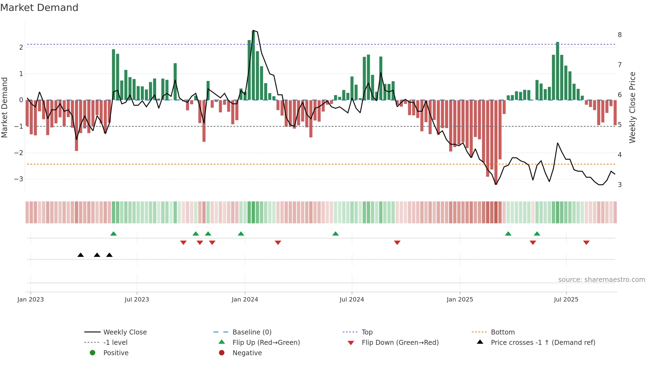Click the -1 level legend label

[115, 342]
